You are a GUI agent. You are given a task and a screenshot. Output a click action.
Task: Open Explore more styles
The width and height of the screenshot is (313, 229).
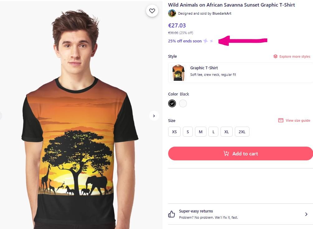coord(295,56)
